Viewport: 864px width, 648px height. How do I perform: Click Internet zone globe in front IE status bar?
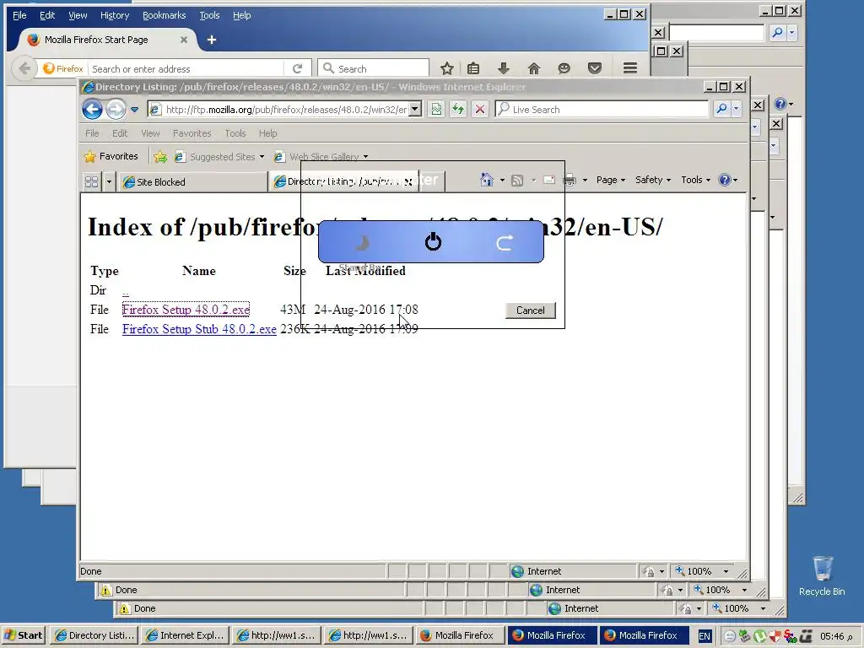[517, 571]
